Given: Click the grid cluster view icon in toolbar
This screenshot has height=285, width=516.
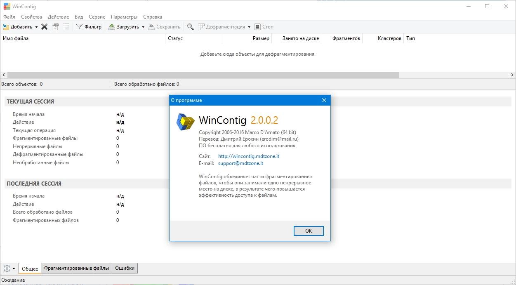Looking at the screenshot, I should 66,27.
